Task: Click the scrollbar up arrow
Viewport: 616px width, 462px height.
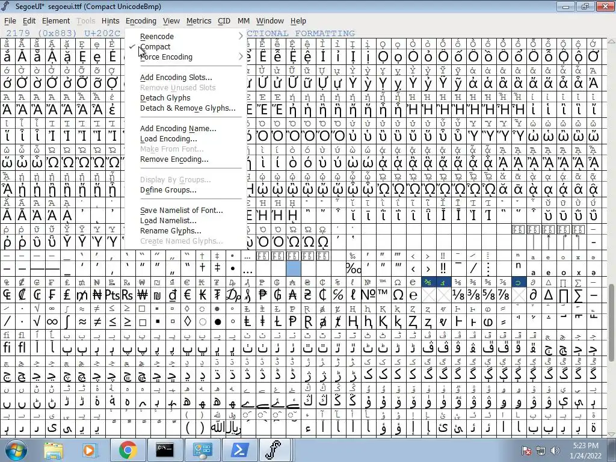Action: coord(612,41)
